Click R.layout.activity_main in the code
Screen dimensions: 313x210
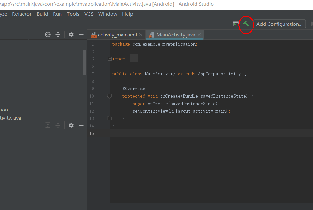click(198, 111)
